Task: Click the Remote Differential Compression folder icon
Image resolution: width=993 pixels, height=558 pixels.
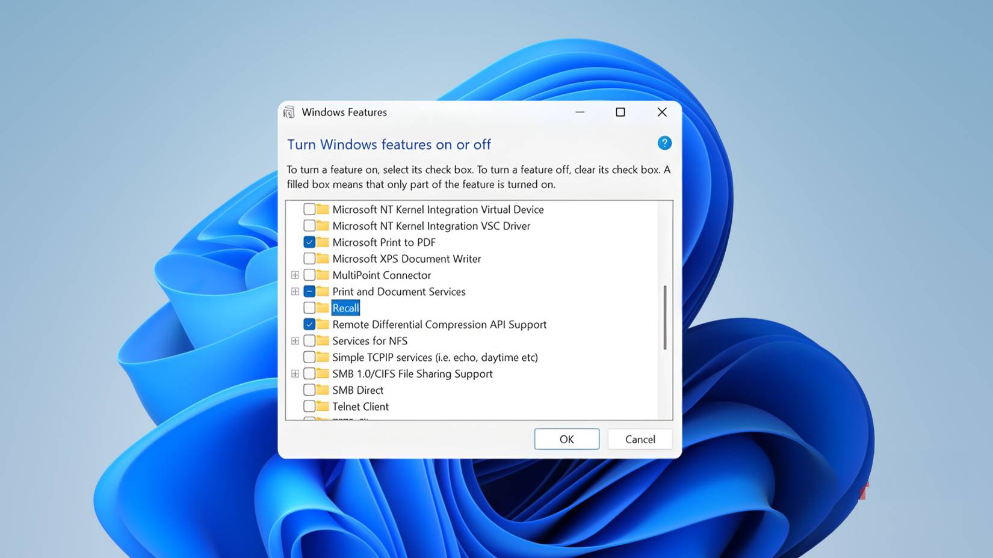Action: click(x=323, y=325)
